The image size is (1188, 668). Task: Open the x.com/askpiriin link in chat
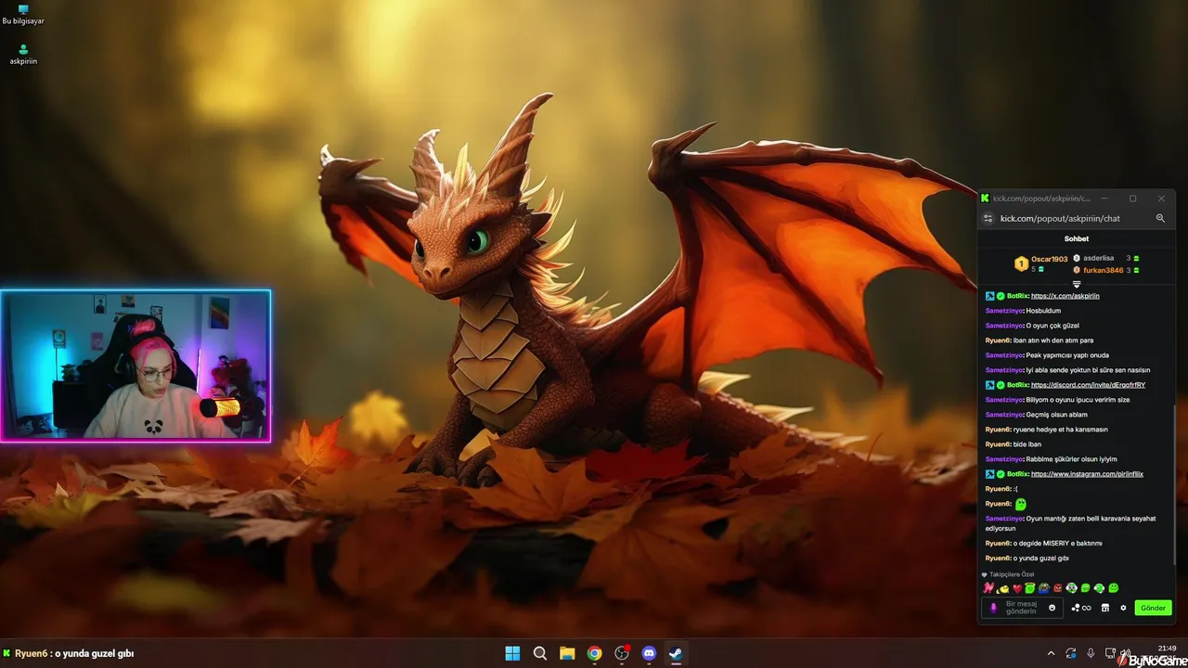(1065, 296)
